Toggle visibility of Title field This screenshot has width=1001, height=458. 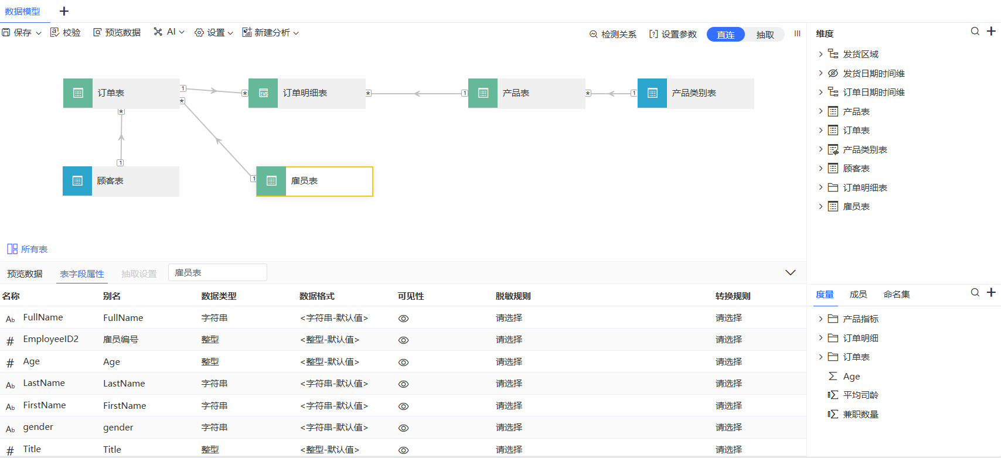click(403, 450)
